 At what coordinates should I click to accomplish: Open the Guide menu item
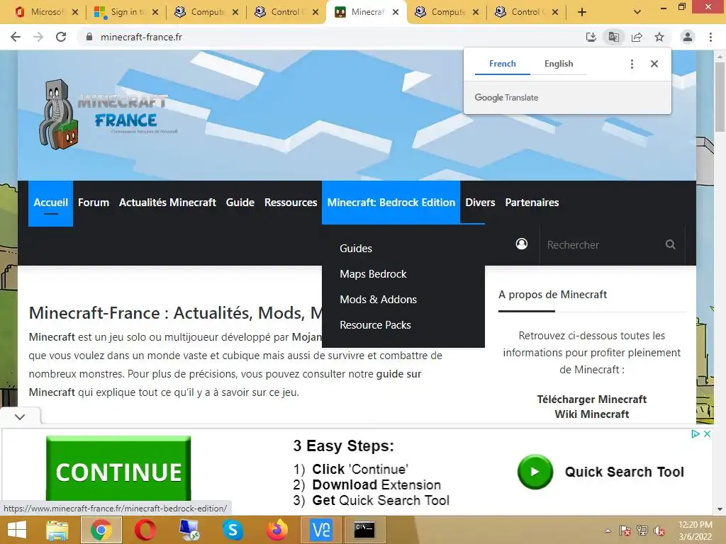tap(240, 203)
